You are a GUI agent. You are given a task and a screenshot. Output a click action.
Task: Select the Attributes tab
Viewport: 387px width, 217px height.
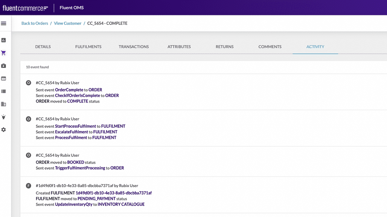point(179,47)
